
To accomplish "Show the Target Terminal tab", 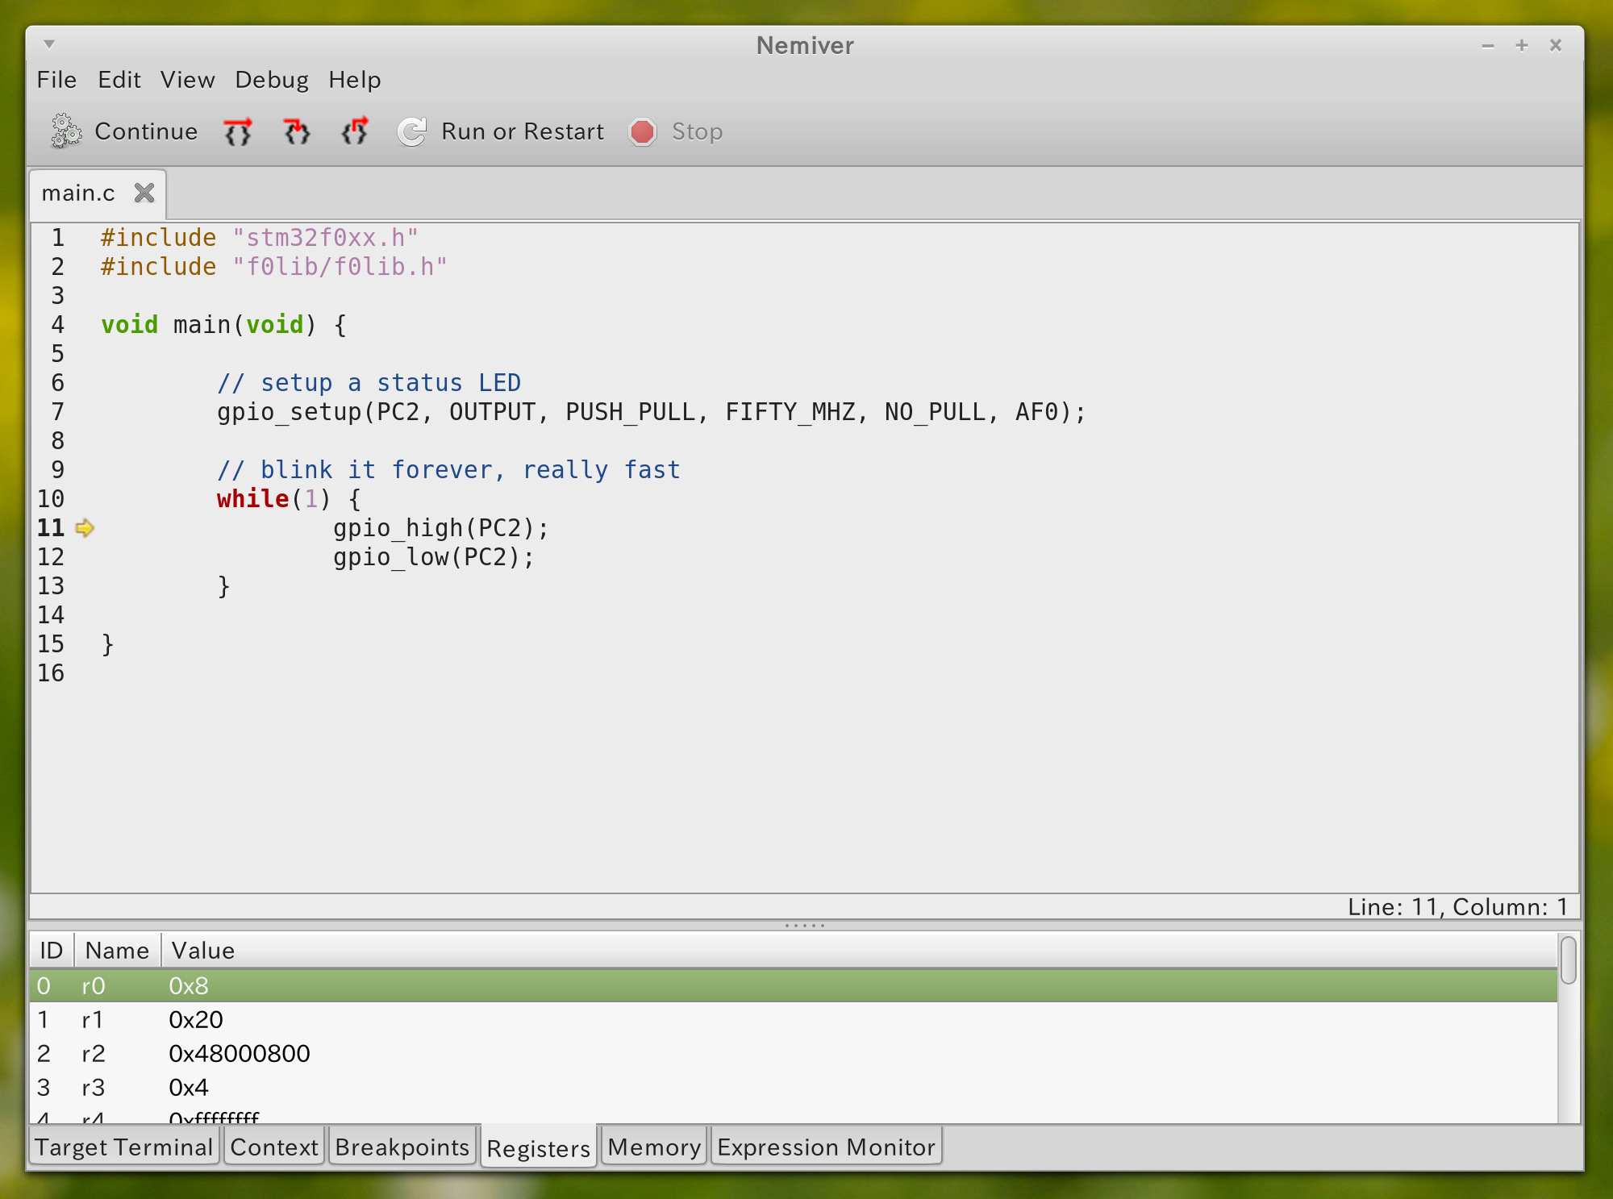I will point(123,1147).
